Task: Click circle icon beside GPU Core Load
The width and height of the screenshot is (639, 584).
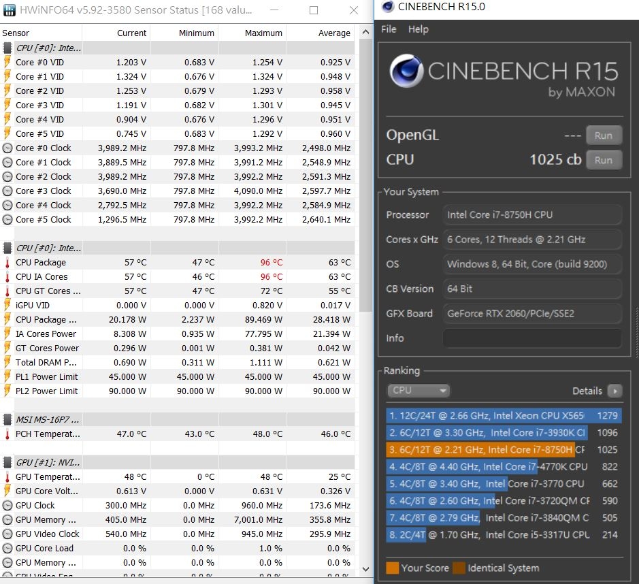Action: [7, 548]
